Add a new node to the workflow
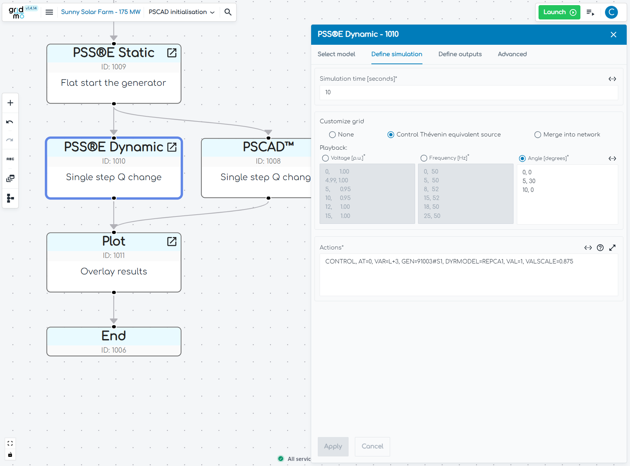 10,103
